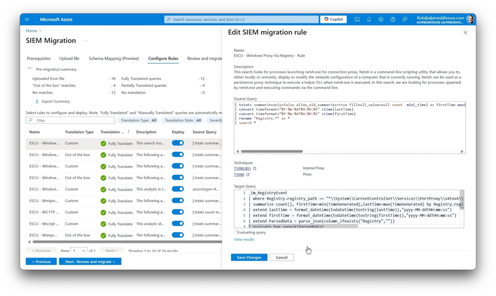Open the Azure hamburger menu
496x296 pixels.
pos(27,19)
